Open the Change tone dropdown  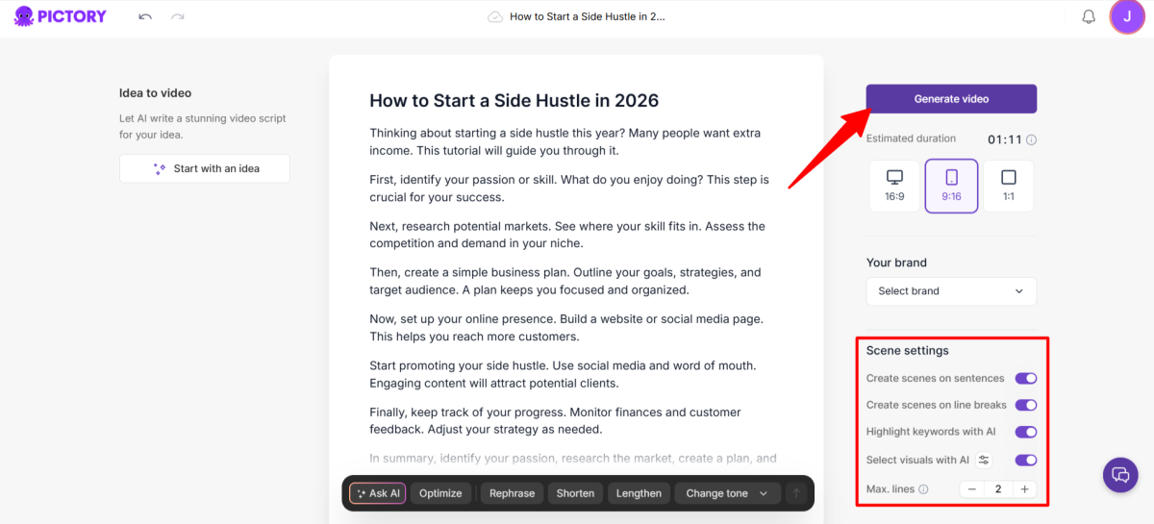point(726,493)
